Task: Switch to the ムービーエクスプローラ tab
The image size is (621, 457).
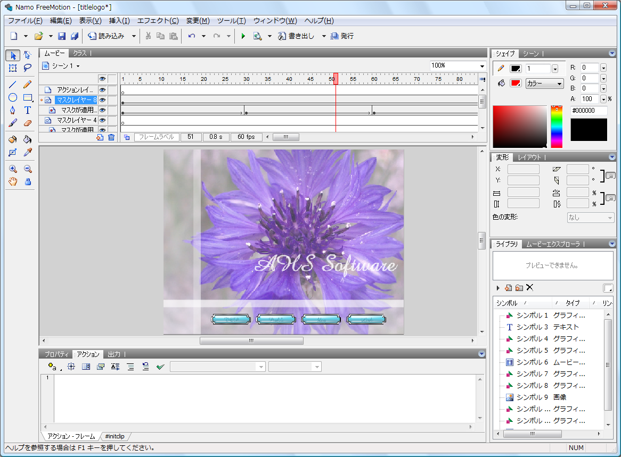Action: click(x=553, y=244)
